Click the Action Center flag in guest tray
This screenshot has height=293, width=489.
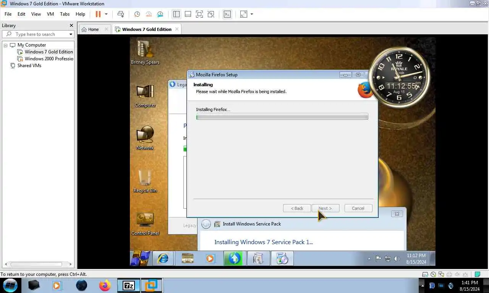click(378, 259)
